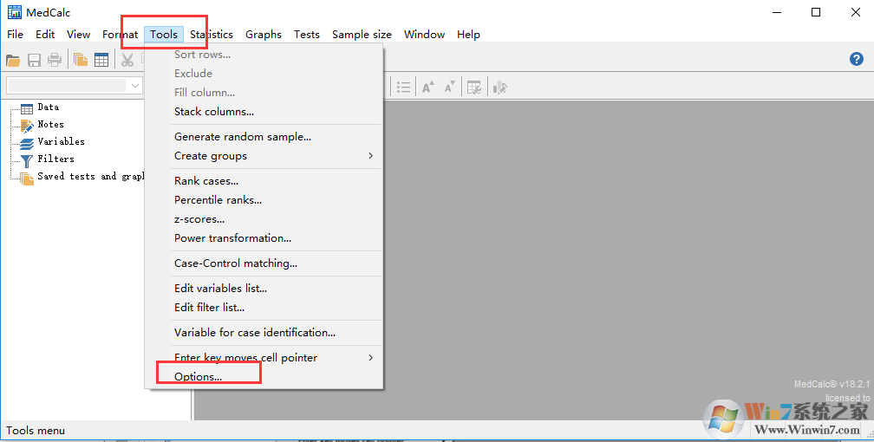Open the Format menu
874x442 pixels.
pyautogui.click(x=120, y=35)
